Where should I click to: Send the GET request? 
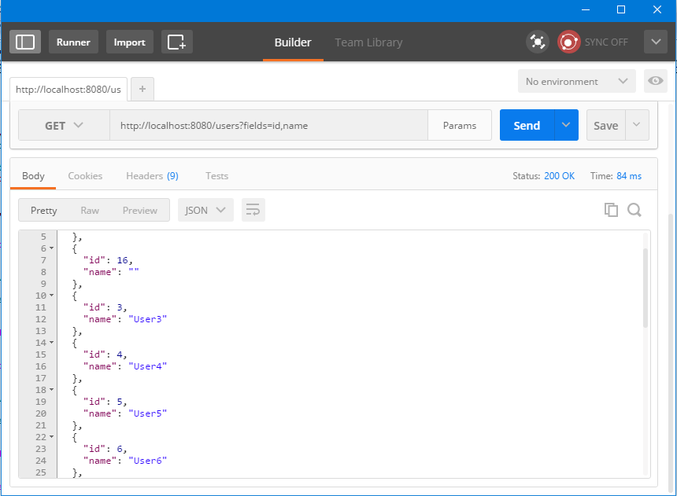pos(527,125)
